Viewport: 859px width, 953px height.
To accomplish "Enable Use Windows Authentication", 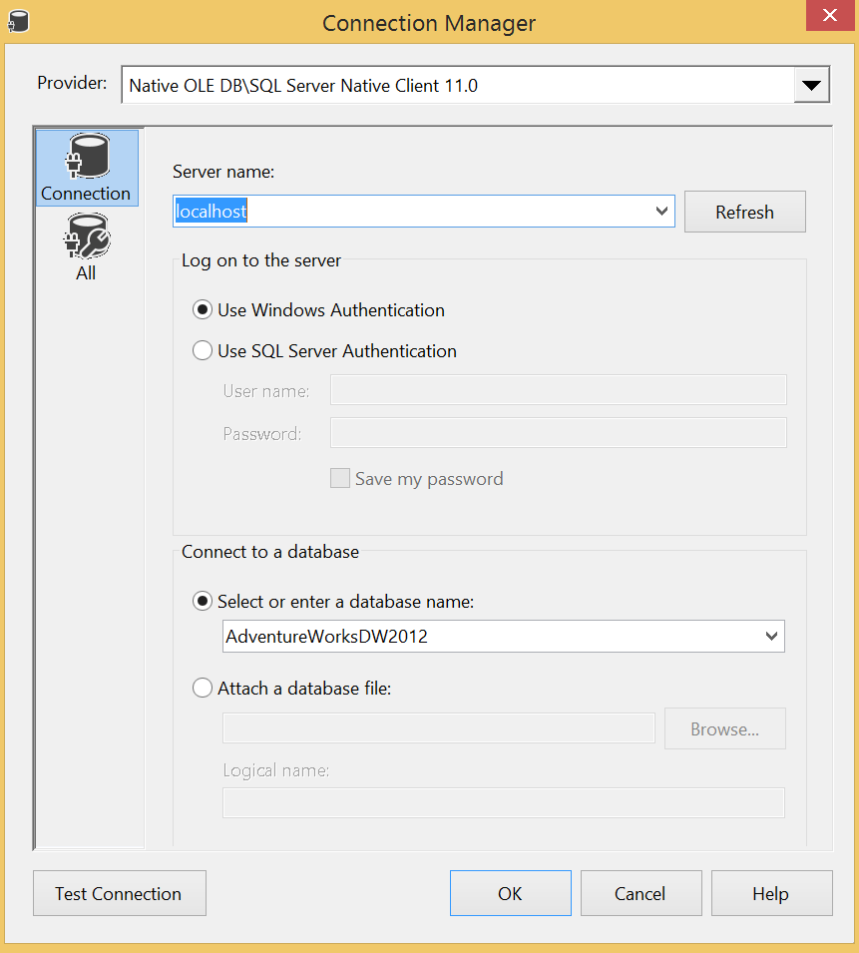I will [x=203, y=309].
